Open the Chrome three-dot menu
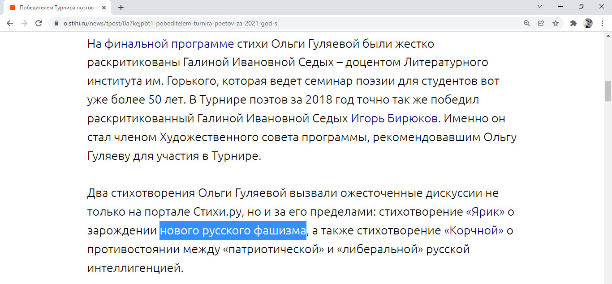 click(x=602, y=23)
